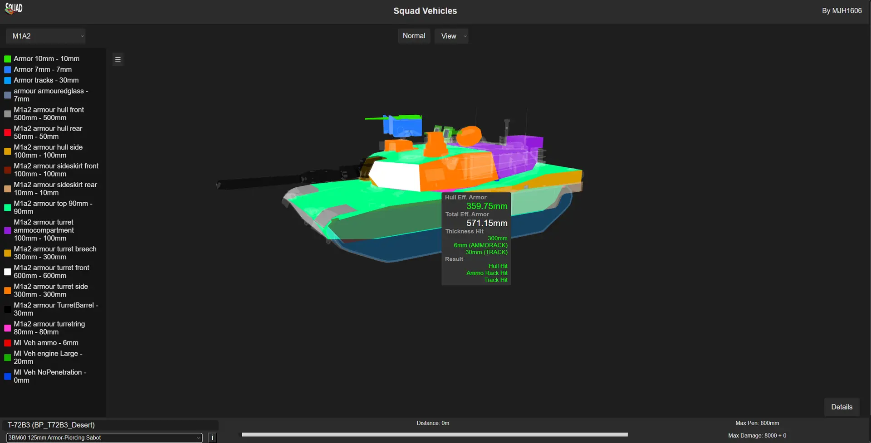Select 'M1a2 armour sideskirt rear' legend label
This screenshot has width=871, height=443.
coord(55,189)
